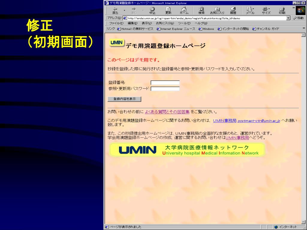Click the Back (戻る) toolbar icon

pyautogui.click(x=115, y=10)
